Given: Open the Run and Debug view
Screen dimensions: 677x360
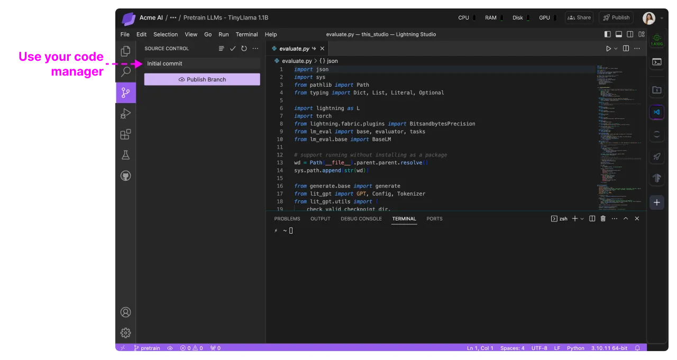Looking at the screenshot, I should (125, 113).
